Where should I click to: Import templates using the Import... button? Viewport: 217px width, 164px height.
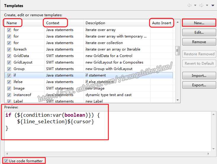[x=199, y=76]
